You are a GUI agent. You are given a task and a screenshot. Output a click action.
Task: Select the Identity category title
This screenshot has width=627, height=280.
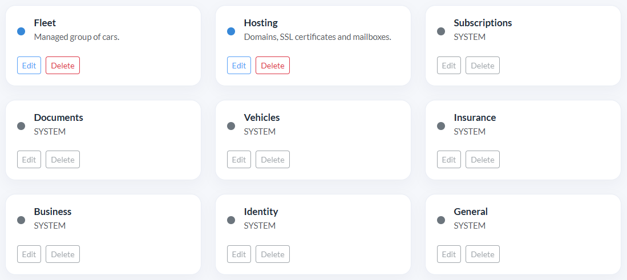click(261, 212)
